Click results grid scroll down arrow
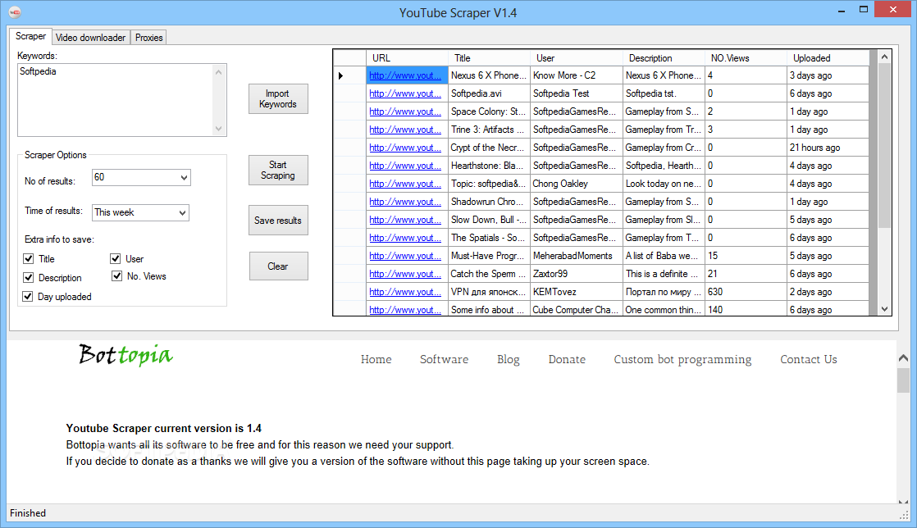 tap(884, 309)
